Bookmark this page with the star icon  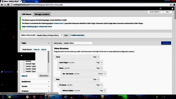click(x=170, y=5)
